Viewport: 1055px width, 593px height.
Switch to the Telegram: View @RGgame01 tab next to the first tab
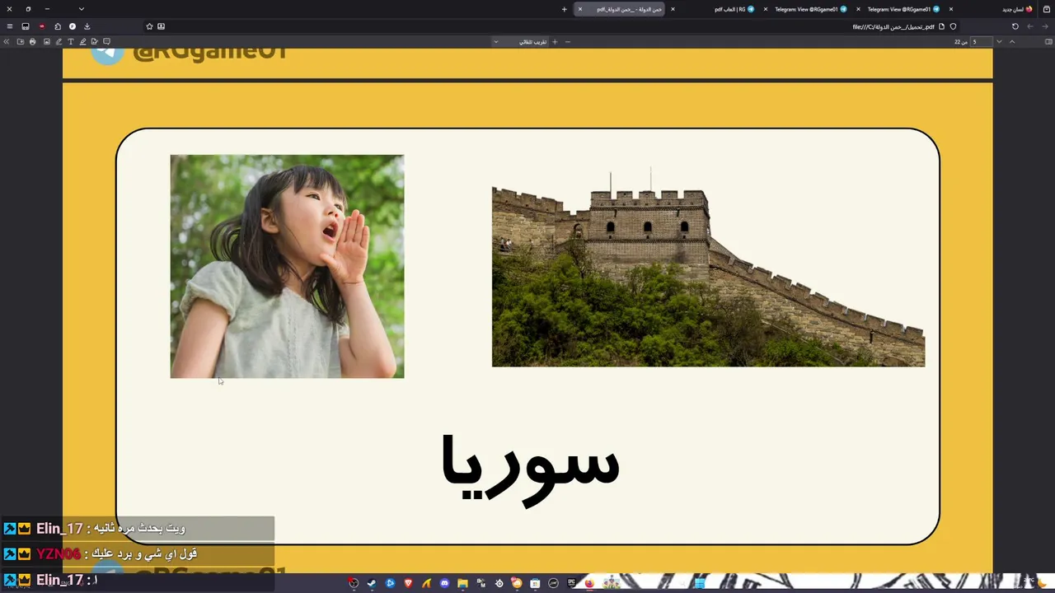tap(903, 9)
